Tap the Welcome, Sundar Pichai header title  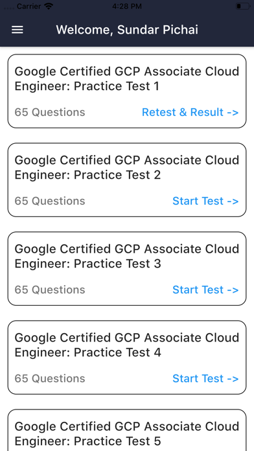(127, 30)
